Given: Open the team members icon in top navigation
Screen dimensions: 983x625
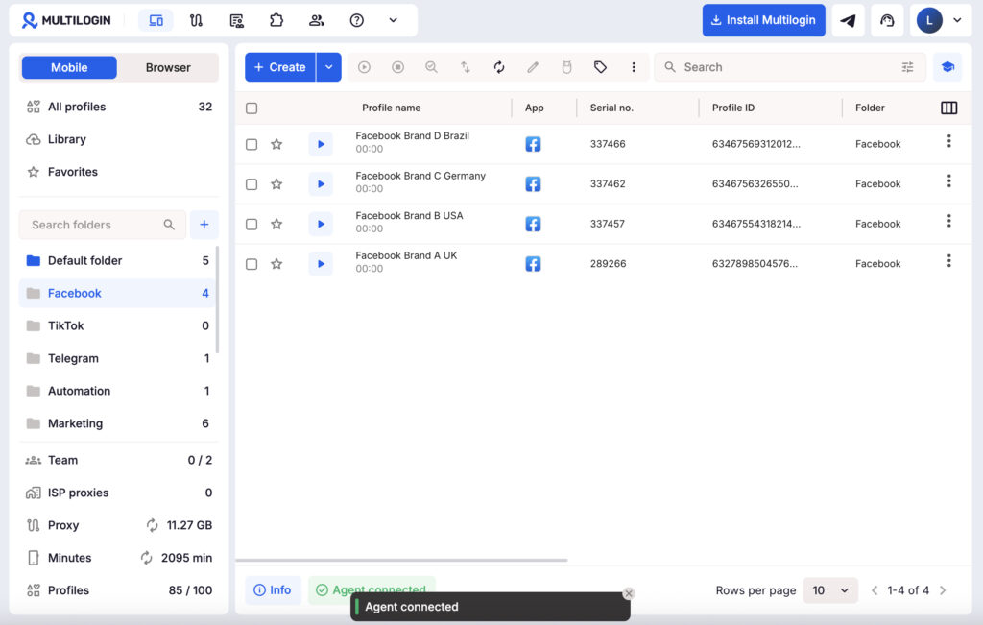Looking at the screenshot, I should point(317,21).
